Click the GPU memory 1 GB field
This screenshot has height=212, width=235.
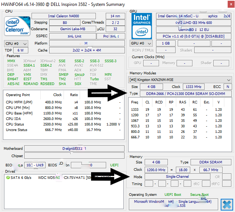166,43
